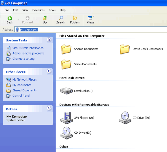Click the Shared Documents sidebar folder icon
This screenshot has height=152, width=167.
coord(8,91)
